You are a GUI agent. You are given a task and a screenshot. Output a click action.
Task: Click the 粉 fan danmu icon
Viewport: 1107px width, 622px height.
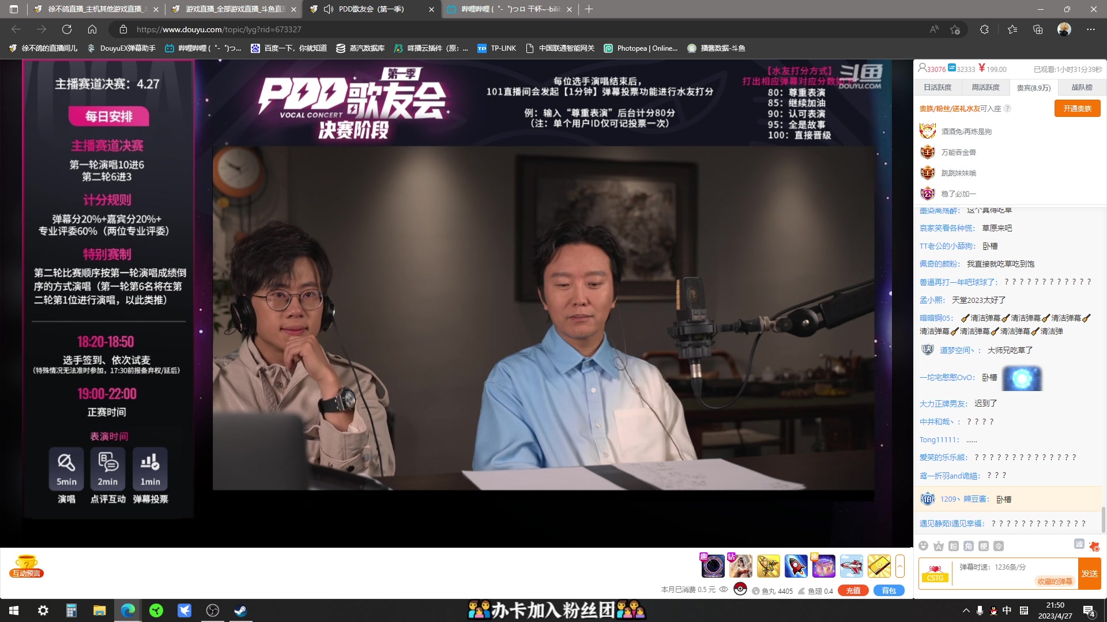(x=954, y=546)
